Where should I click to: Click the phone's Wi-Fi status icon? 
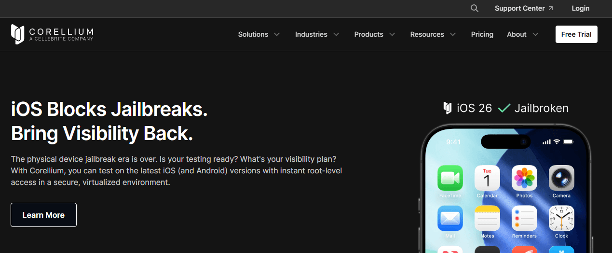tap(557, 142)
